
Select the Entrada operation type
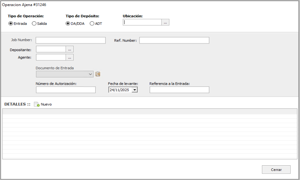point(11,23)
